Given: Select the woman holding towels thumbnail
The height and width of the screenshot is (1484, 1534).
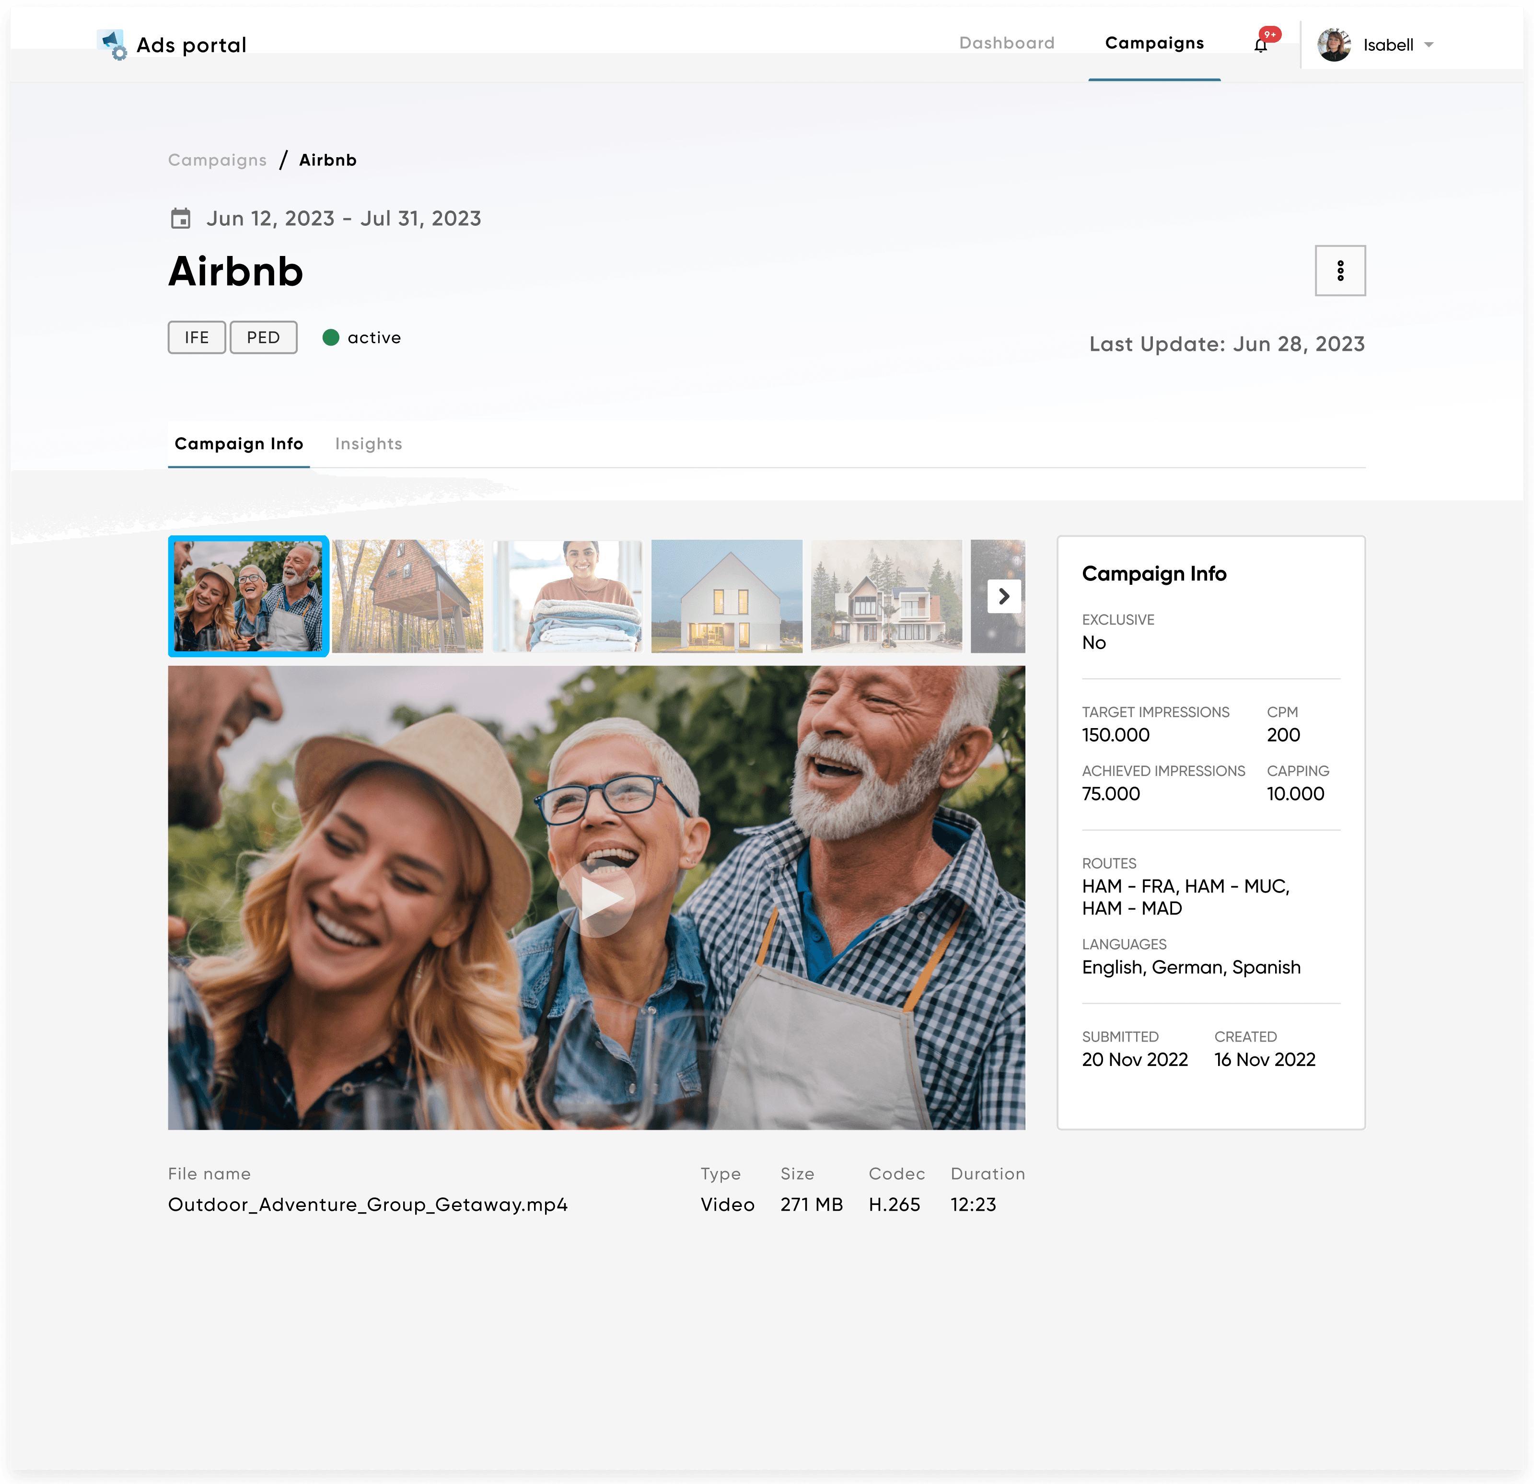Looking at the screenshot, I should (568, 596).
